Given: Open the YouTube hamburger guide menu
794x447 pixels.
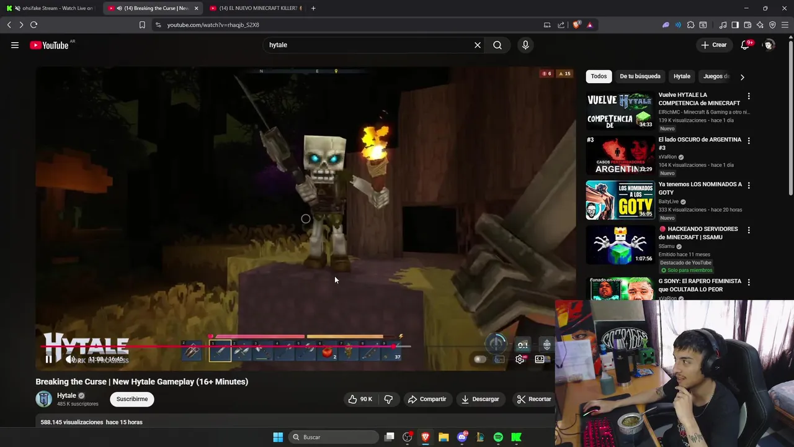Looking at the screenshot, I should [x=15, y=45].
